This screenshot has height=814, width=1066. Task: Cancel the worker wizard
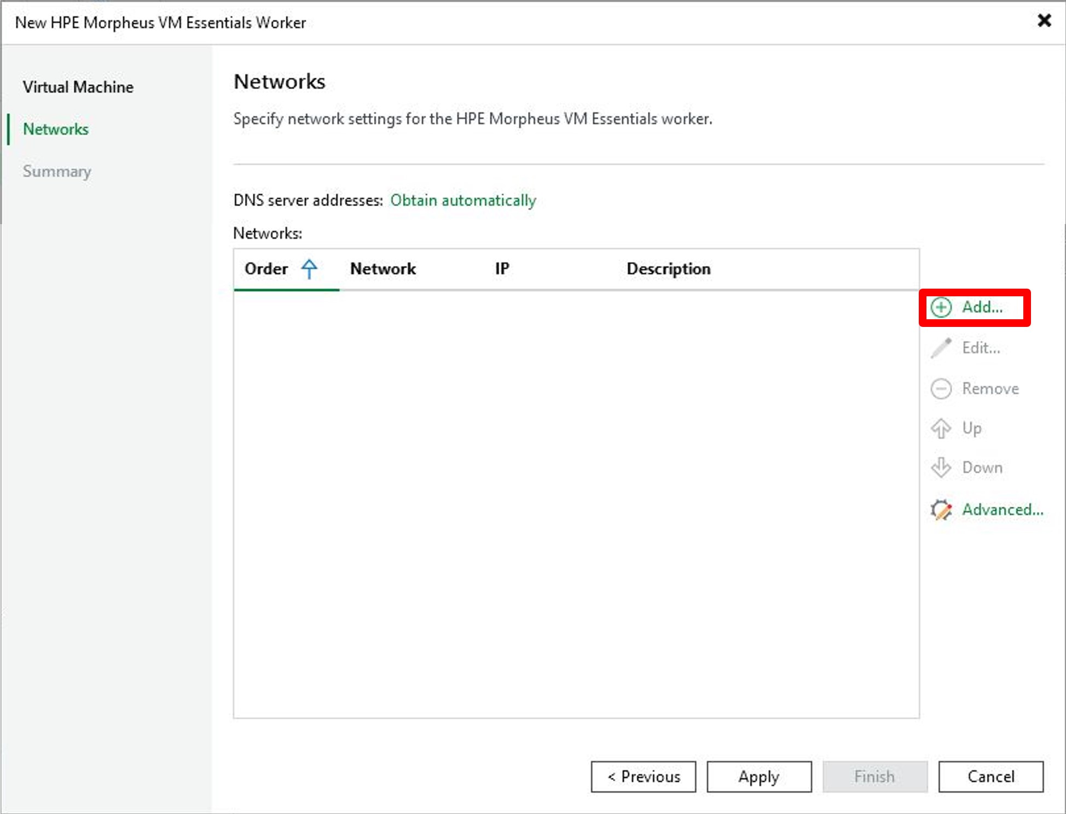click(991, 776)
